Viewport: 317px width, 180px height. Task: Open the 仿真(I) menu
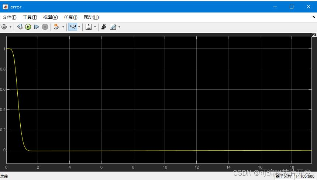tap(71, 17)
